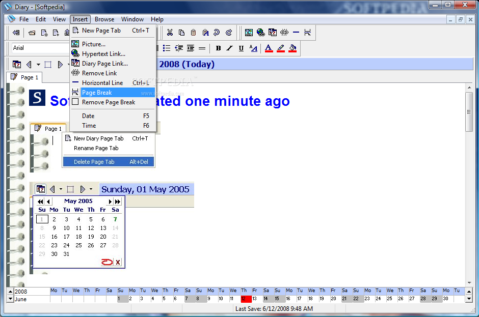Click the new page icon with asterisk

(44, 33)
